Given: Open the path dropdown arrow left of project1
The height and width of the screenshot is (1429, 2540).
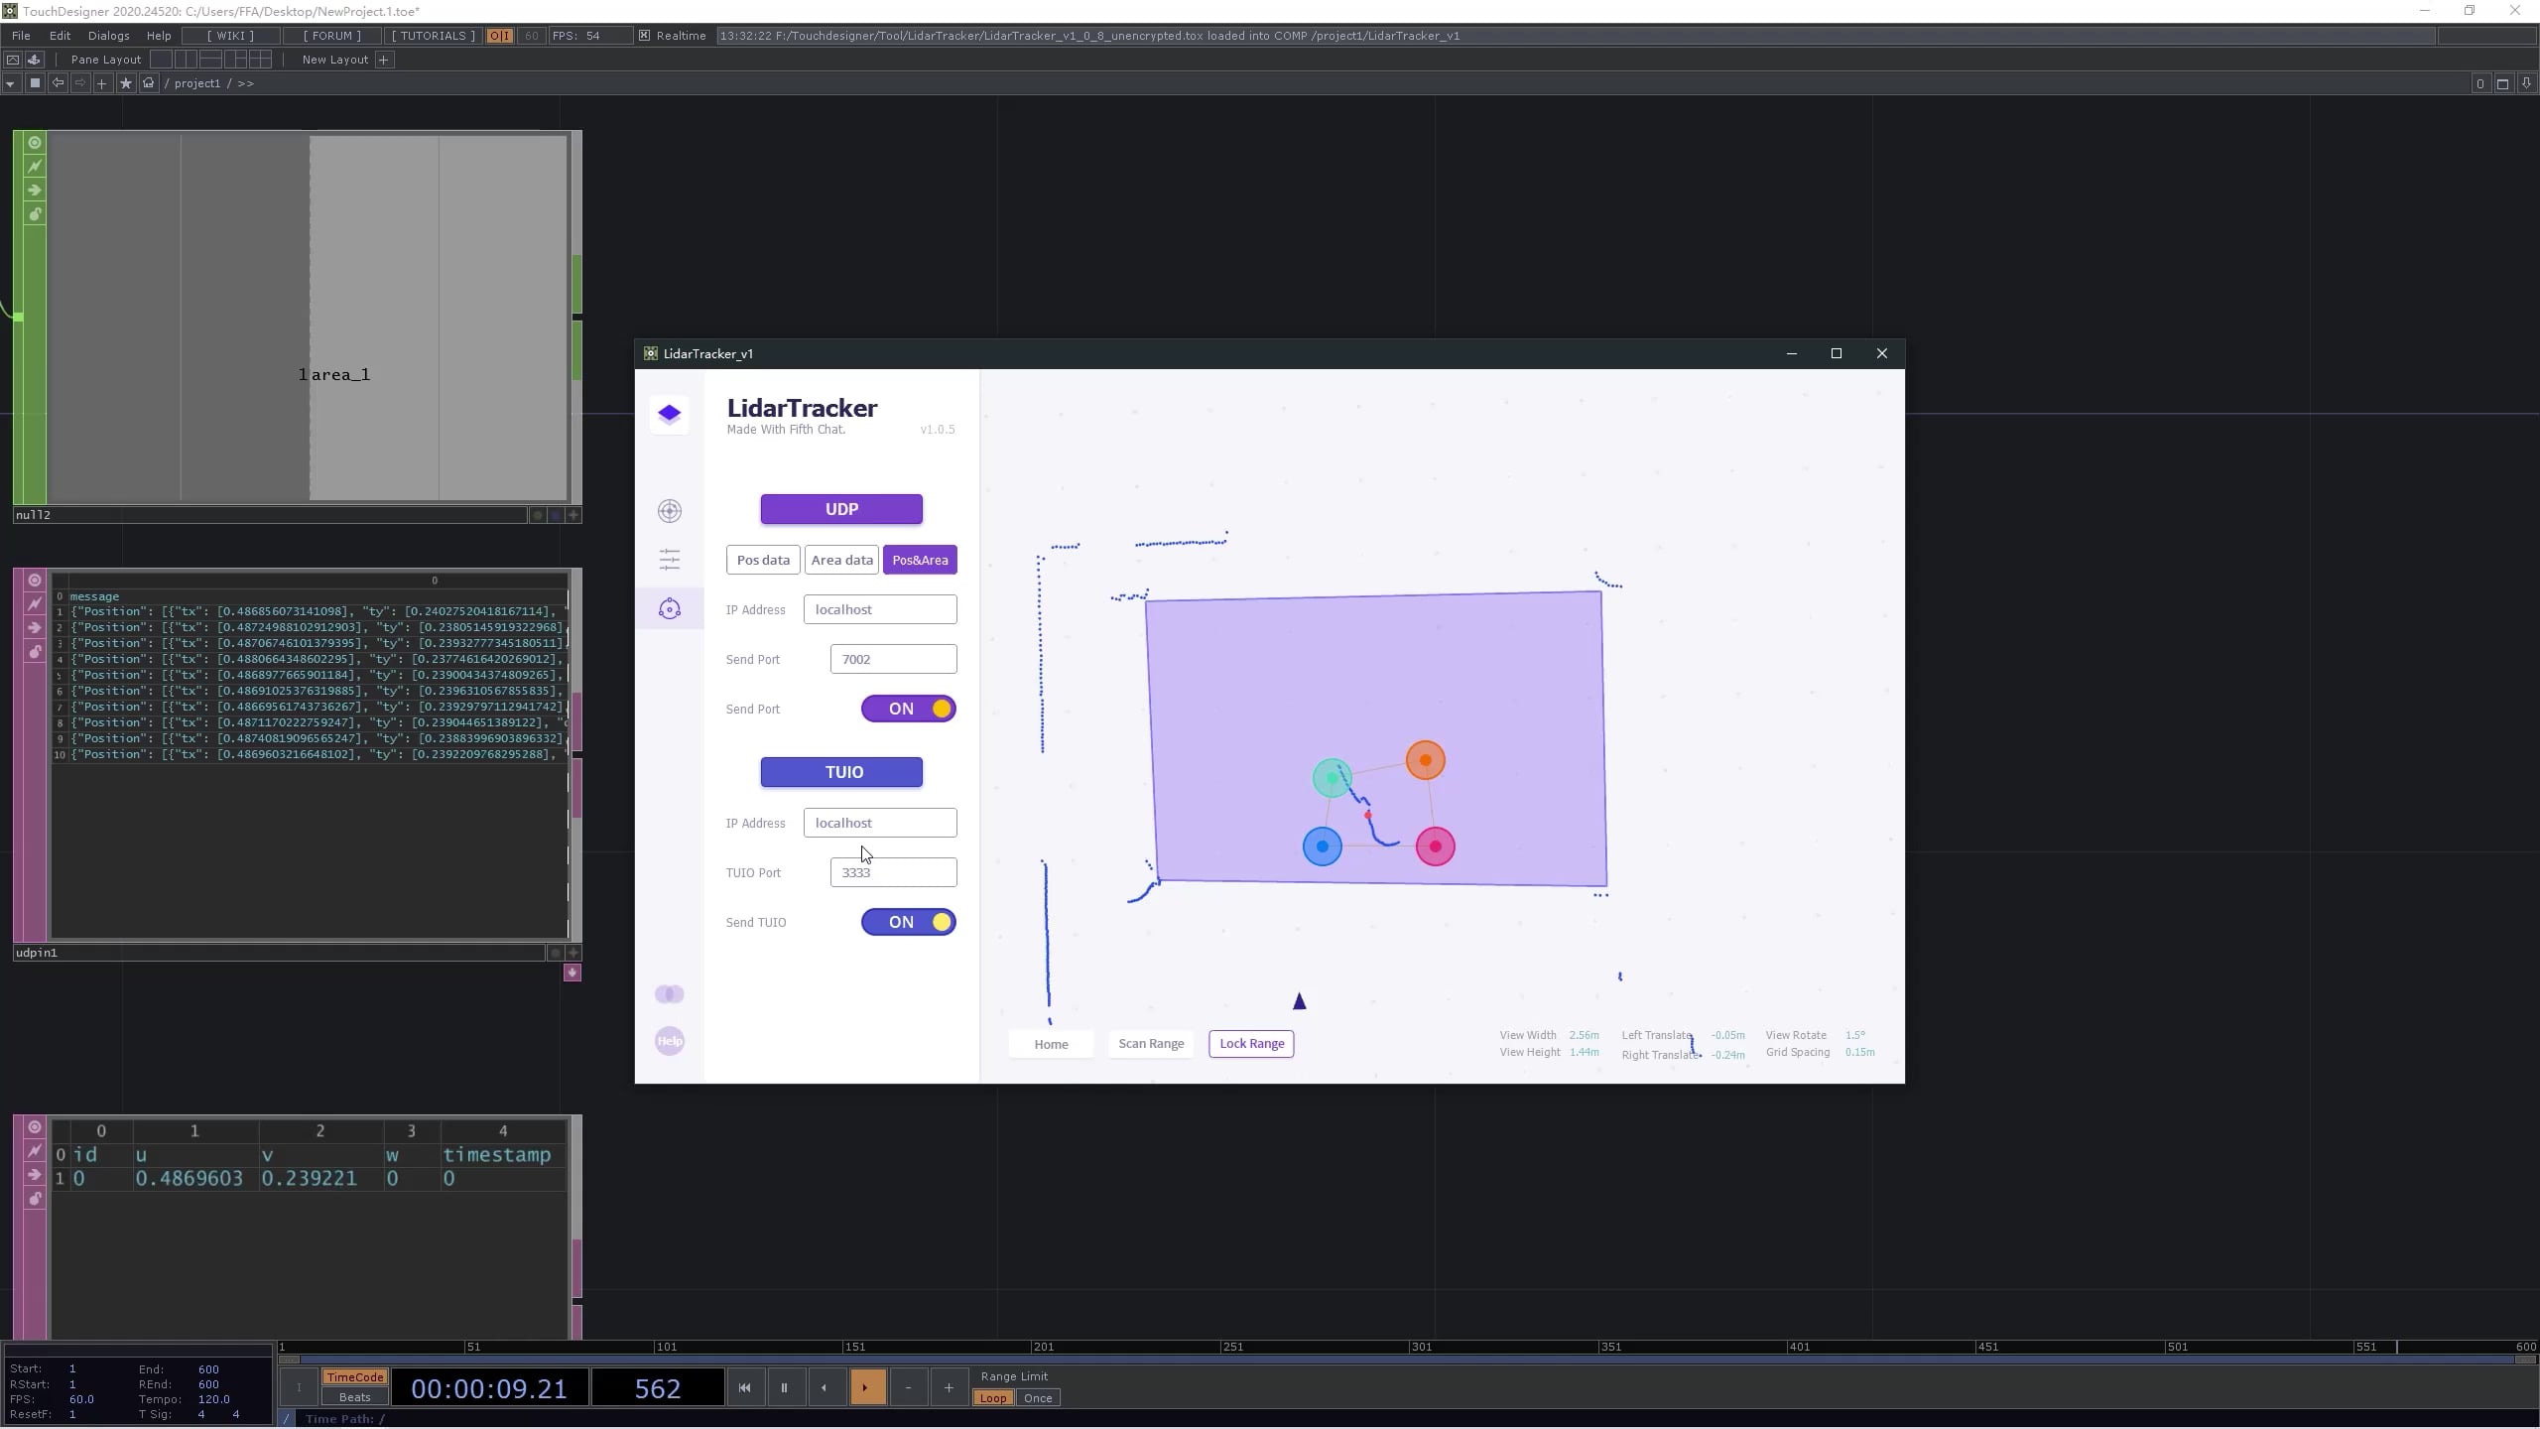Looking at the screenshot, I should coord(10,83).
